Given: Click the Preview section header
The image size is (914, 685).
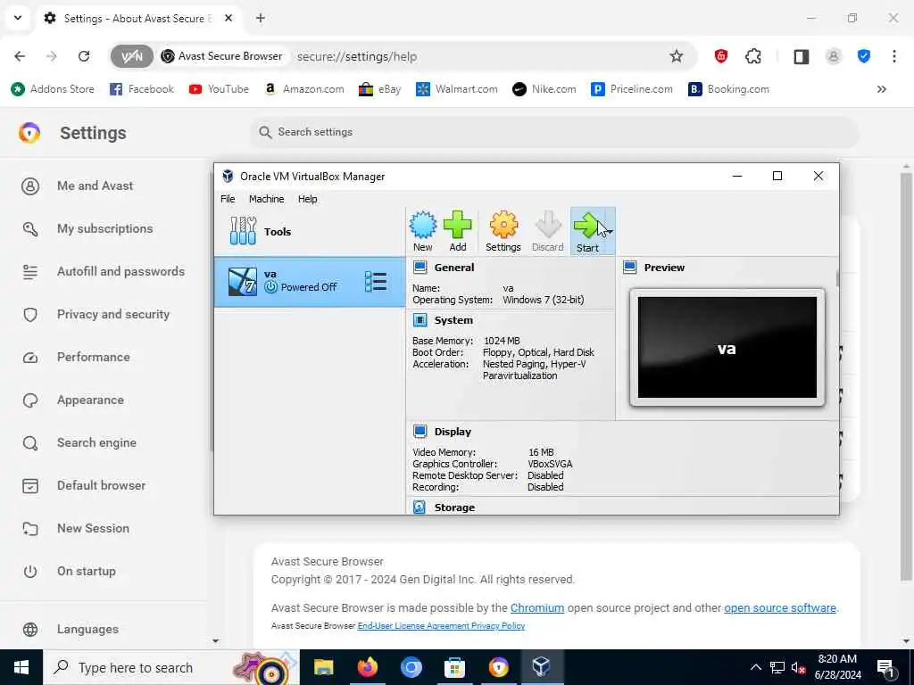Looking at the screenshot, I should coord(664,268).
